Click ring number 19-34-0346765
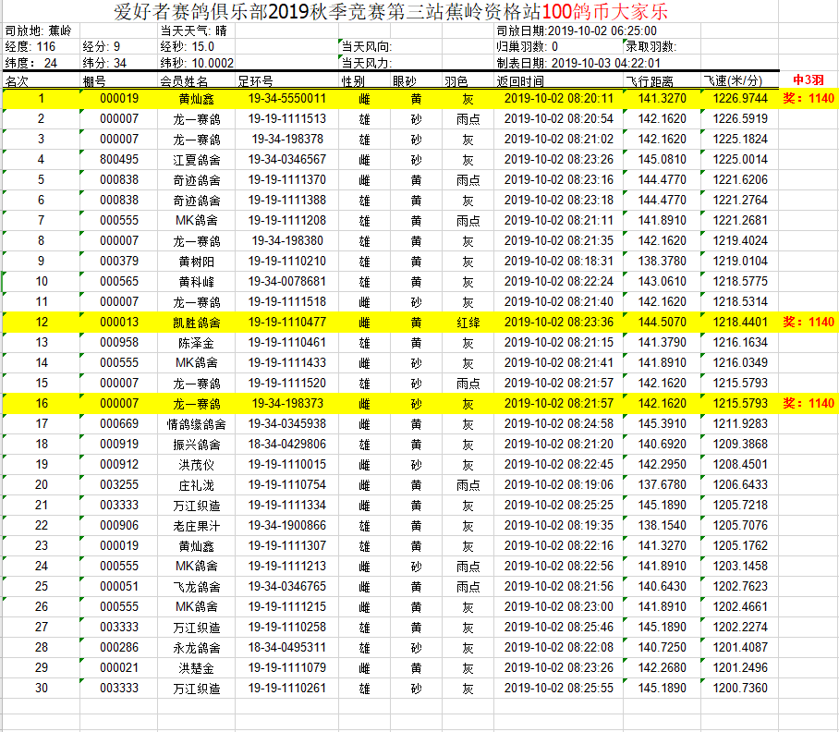Screen dimensions: 839x732 (x=287, y=587)
